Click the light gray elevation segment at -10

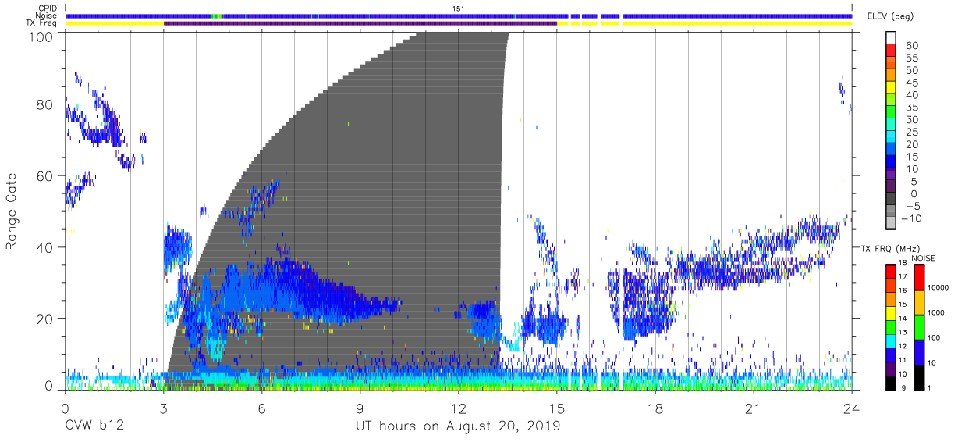tap(890, 225)
